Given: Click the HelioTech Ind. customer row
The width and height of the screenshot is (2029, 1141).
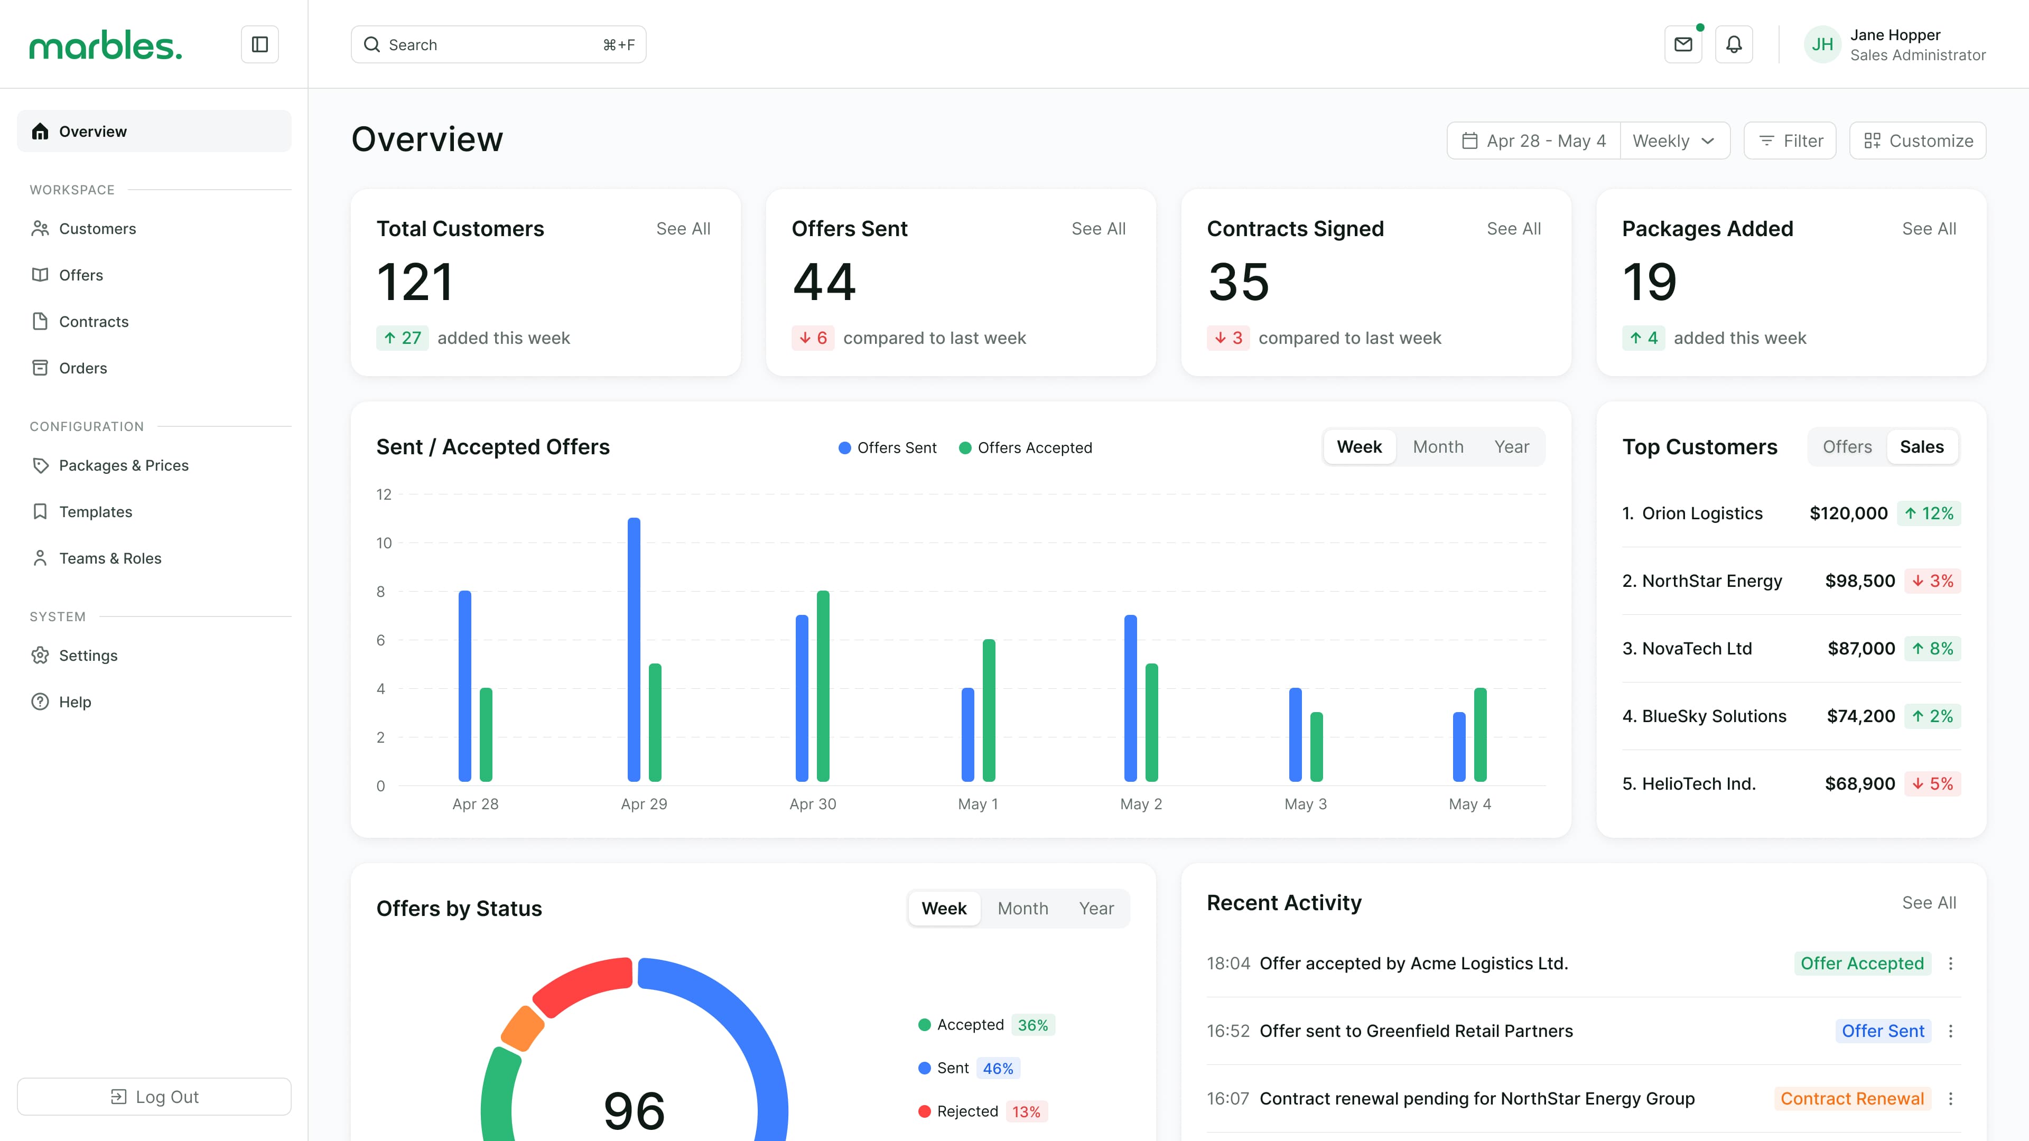Looking at the screenshot, I should (x=1791, y=784).
